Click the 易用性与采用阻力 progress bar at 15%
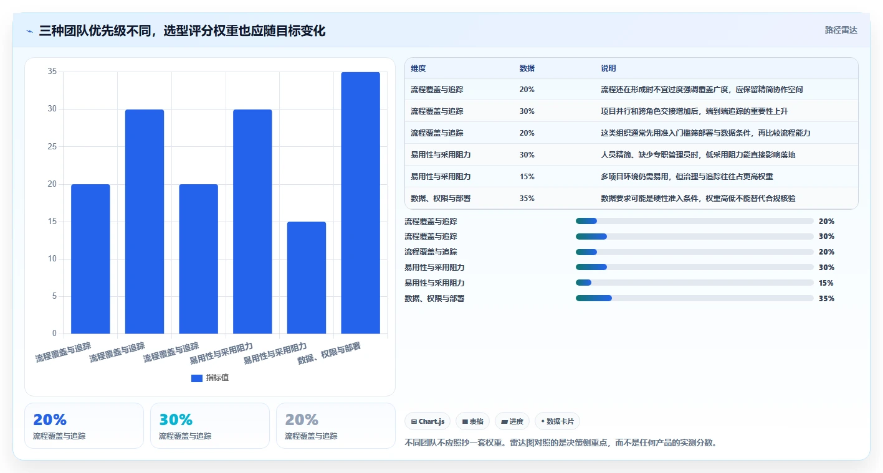The width and height of the screenshot is (883, 473). tap(695, 283)
